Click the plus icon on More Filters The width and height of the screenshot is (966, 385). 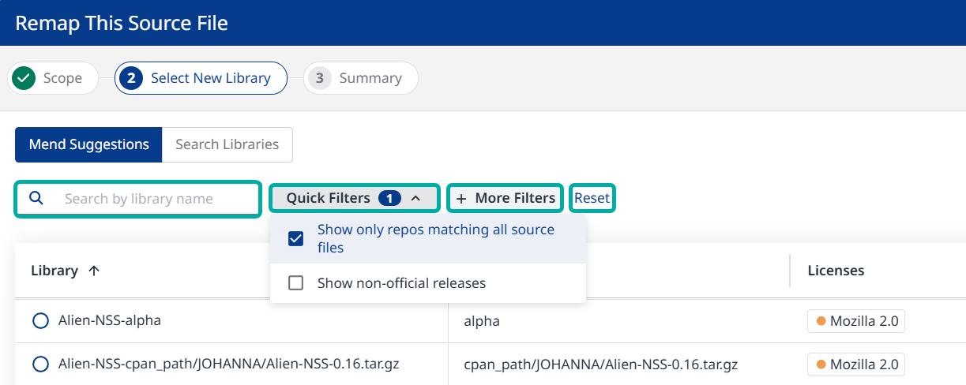461,198
